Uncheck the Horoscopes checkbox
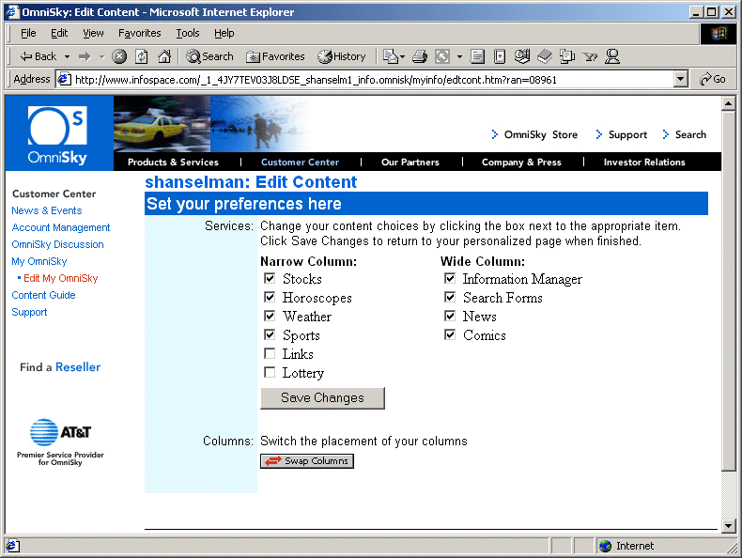 (270, 297)
